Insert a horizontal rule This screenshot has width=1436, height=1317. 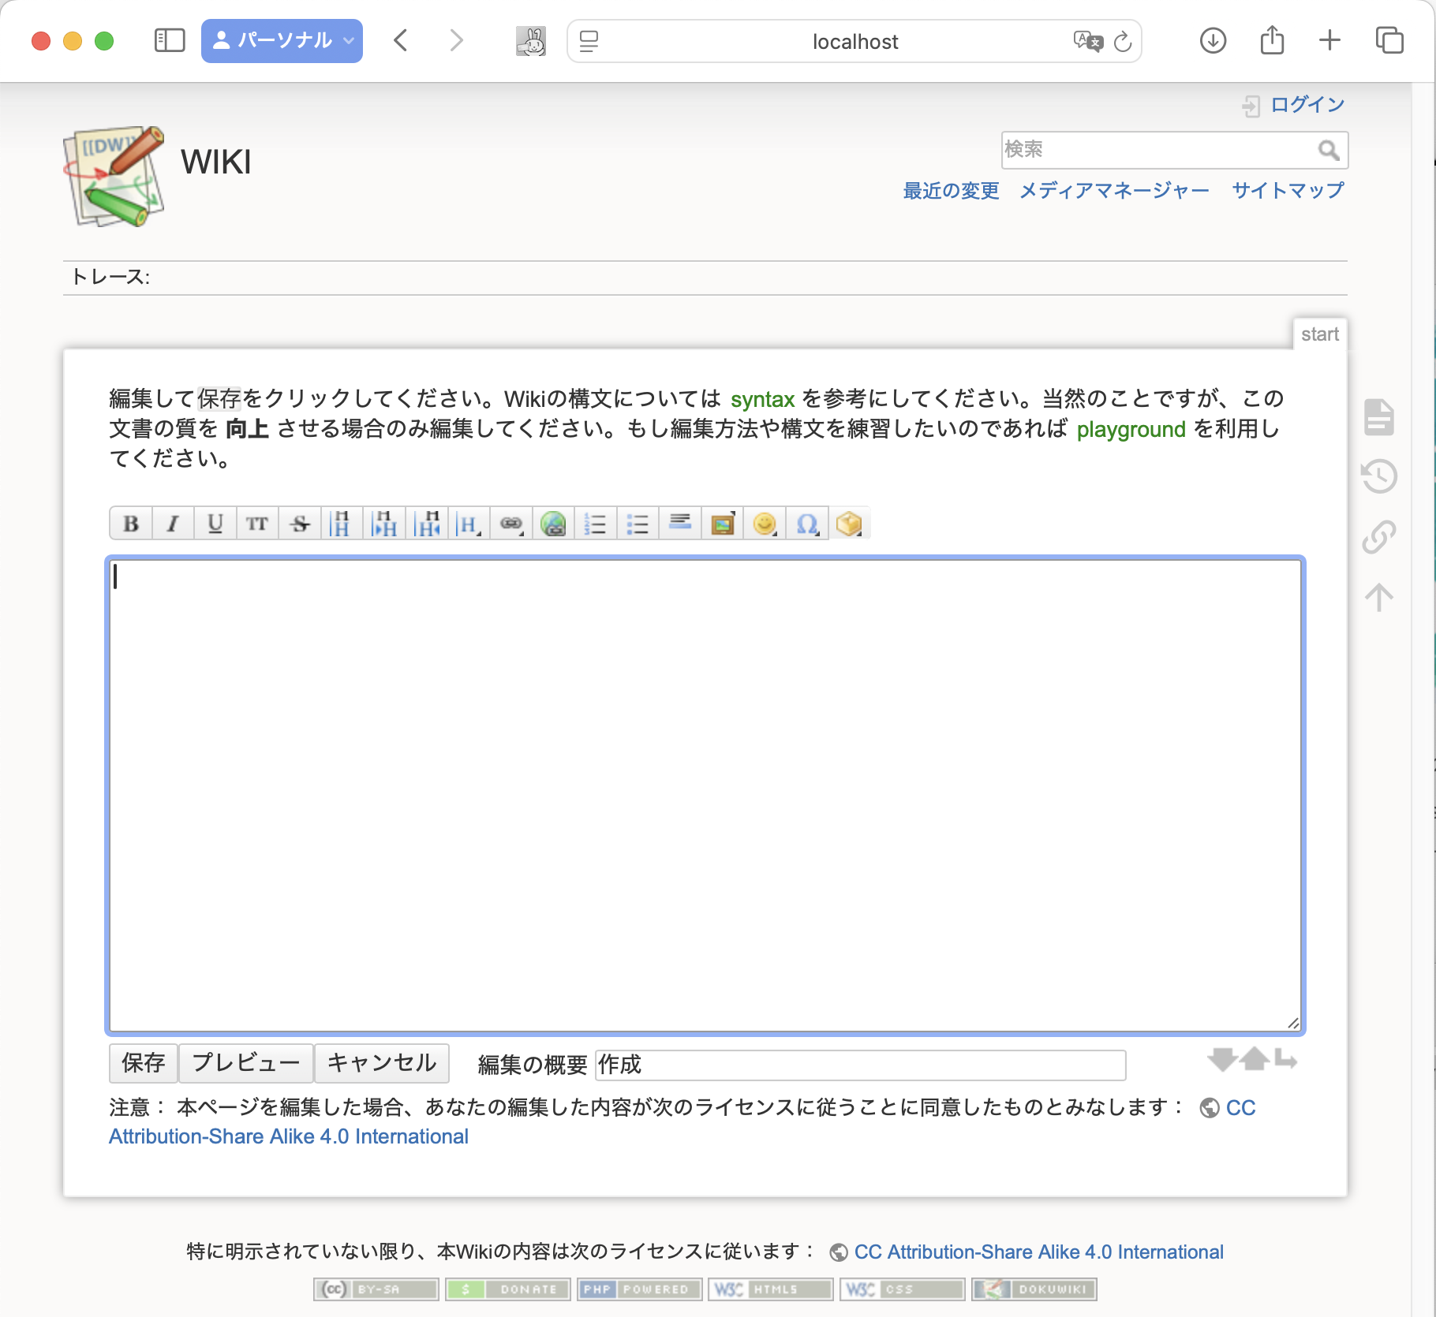(679, 523)
